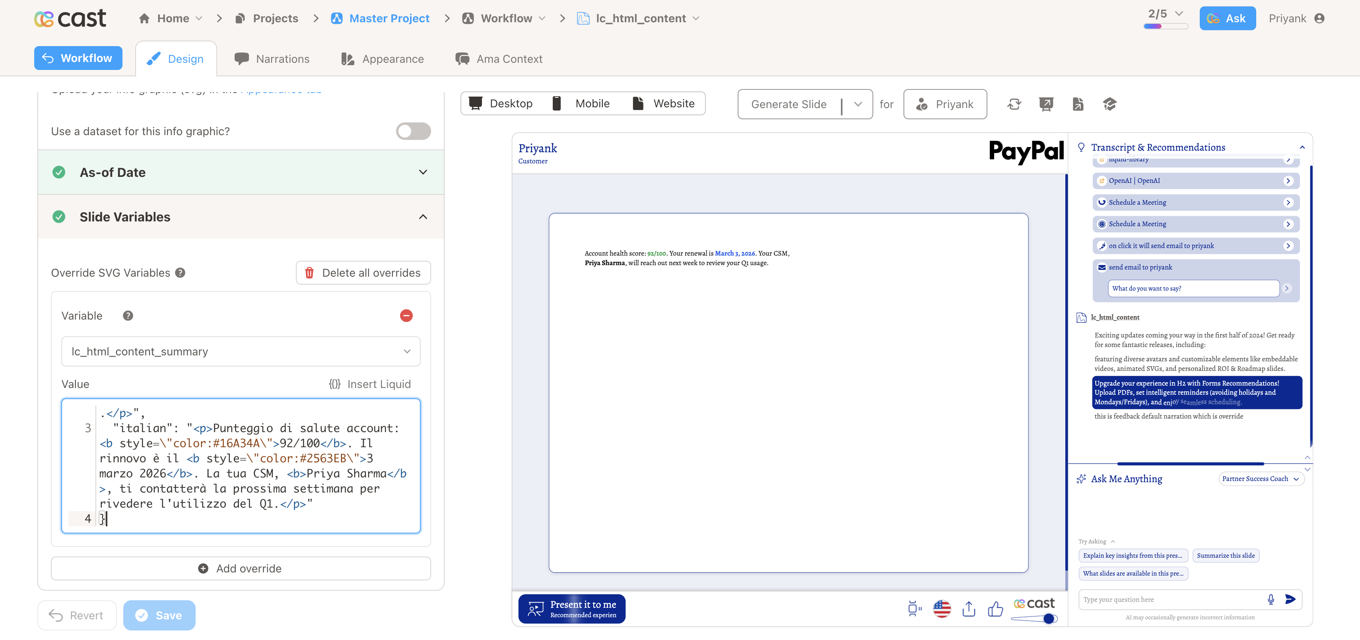Collapse the Slide Variables section
1360x640 pixels.
click(x=241, y=217)
